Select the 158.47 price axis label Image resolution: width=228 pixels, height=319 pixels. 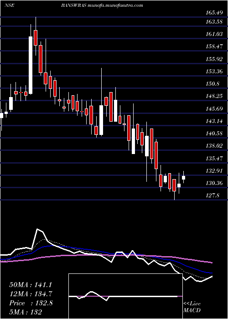point(214,46)
